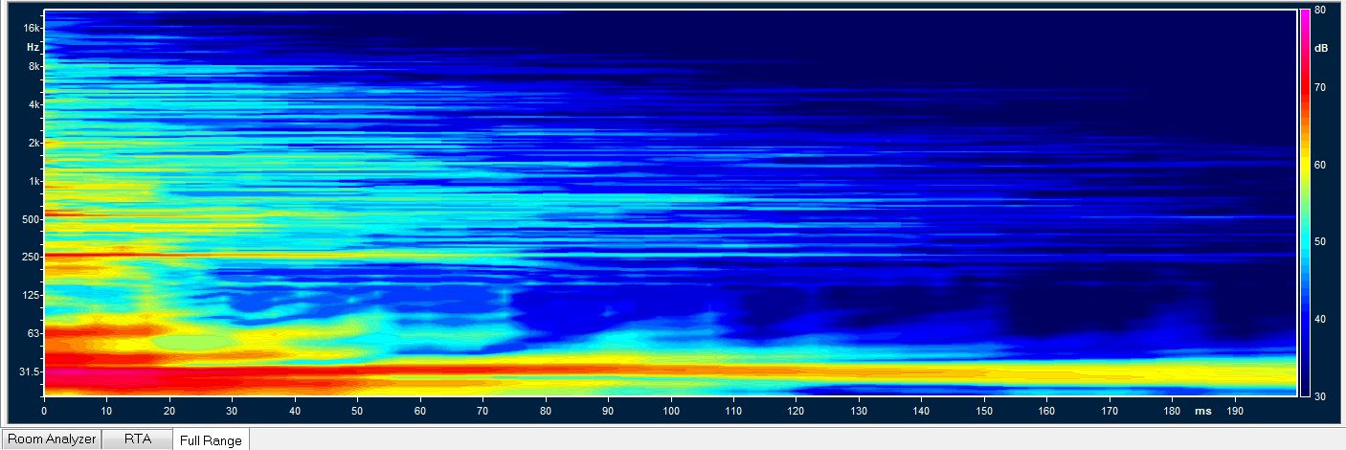The width and height of the screenshot is (1346, 450).
Task: Select the 1k mark on frequency axis
Action: (x=34, y=181)
